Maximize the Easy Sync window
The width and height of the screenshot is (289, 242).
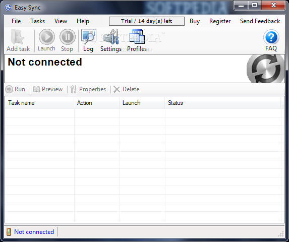click(255, 6)
